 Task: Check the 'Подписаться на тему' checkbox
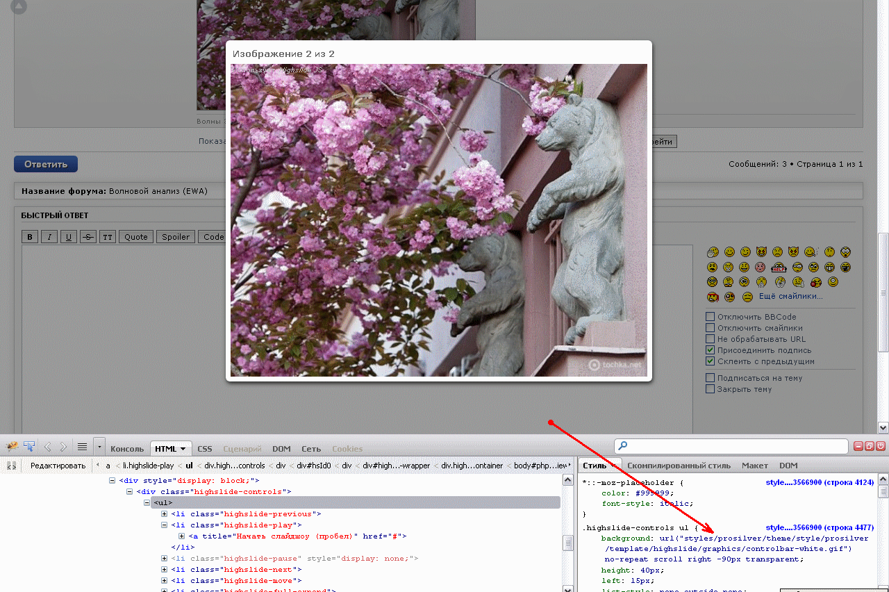710,378
